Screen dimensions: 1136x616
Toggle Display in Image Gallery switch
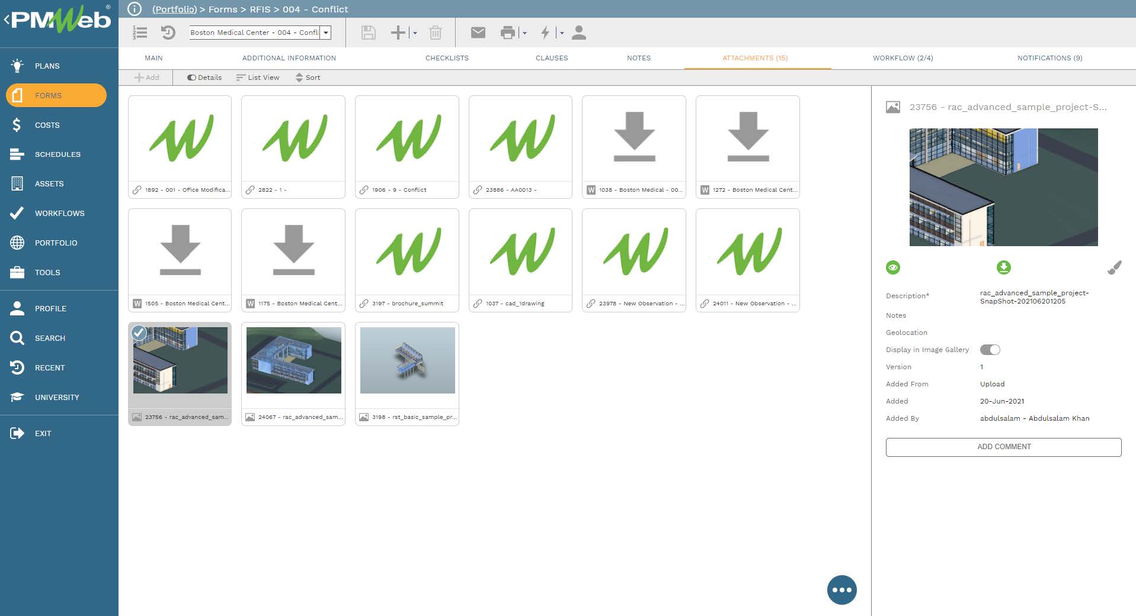[x=990, y=350]
